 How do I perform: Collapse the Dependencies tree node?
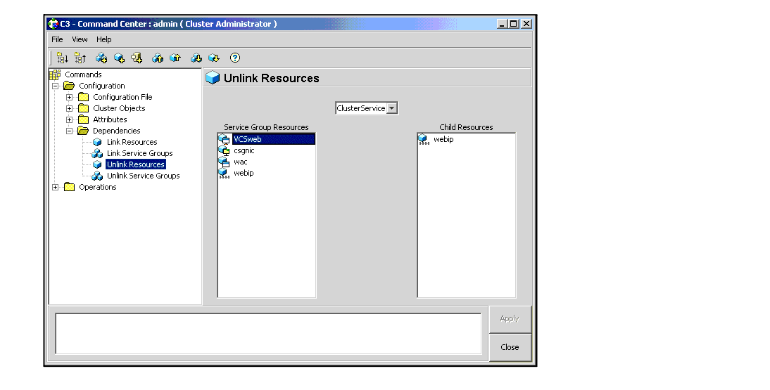tap(70, 131)
